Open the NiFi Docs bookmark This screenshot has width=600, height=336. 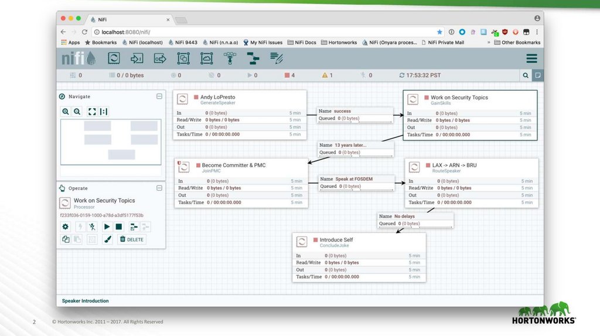coord(302,43)
